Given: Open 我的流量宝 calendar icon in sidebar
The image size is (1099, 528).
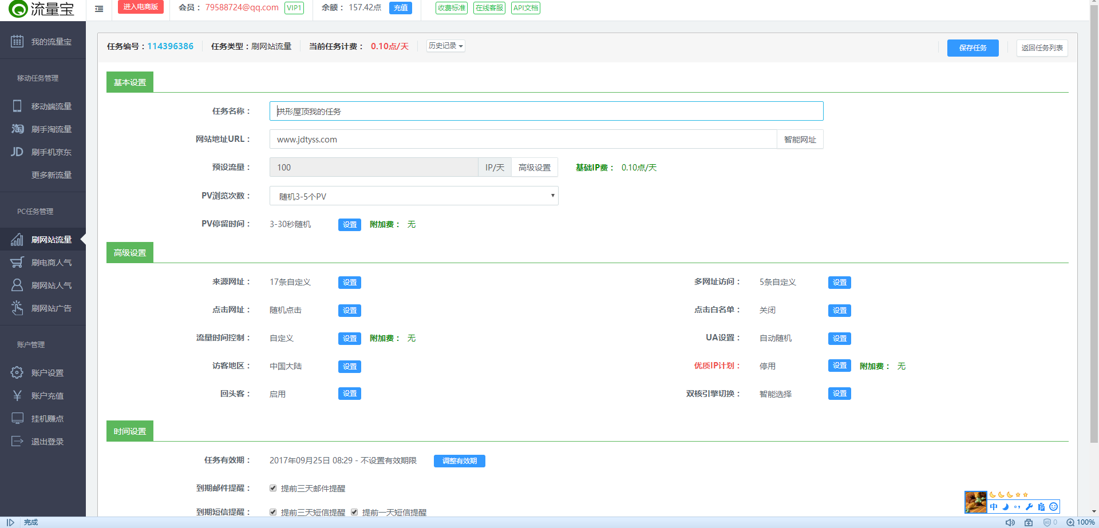Looking at the screenshot, I should (x=17, y=41).
